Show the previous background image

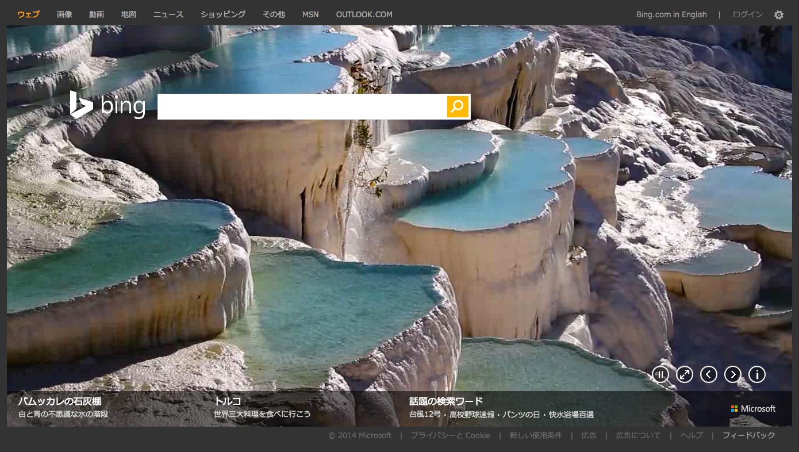point(709,375)
